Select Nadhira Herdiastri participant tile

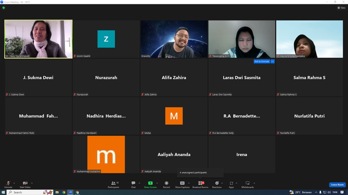tap(106, 116)
